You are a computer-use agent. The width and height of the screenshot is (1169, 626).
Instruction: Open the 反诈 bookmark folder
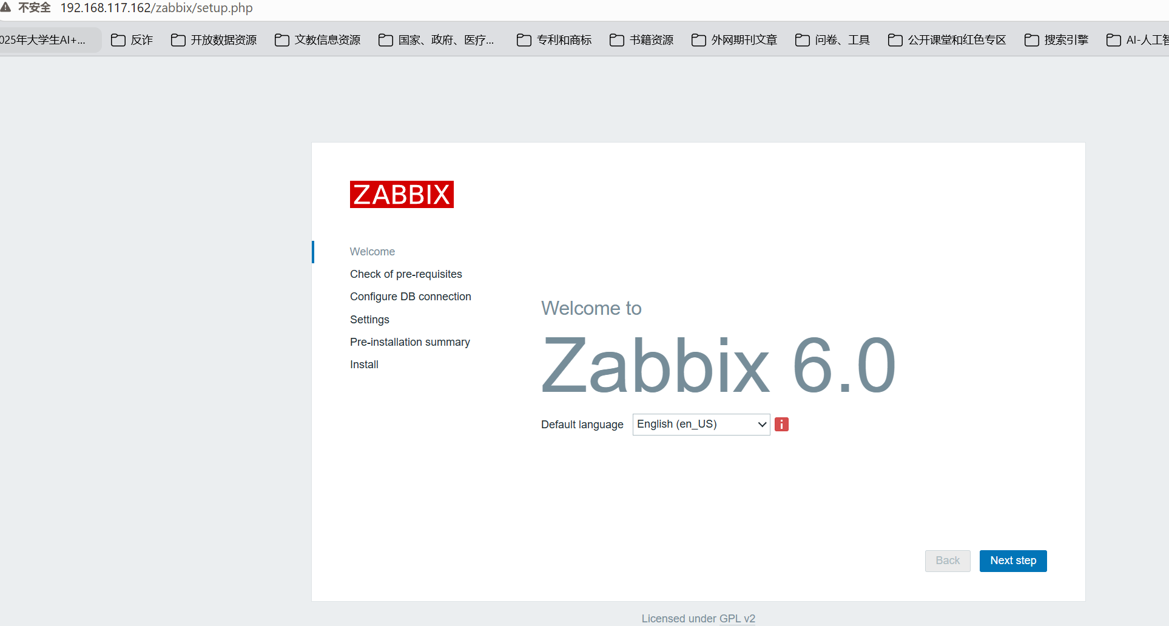(x=132, y=40)
